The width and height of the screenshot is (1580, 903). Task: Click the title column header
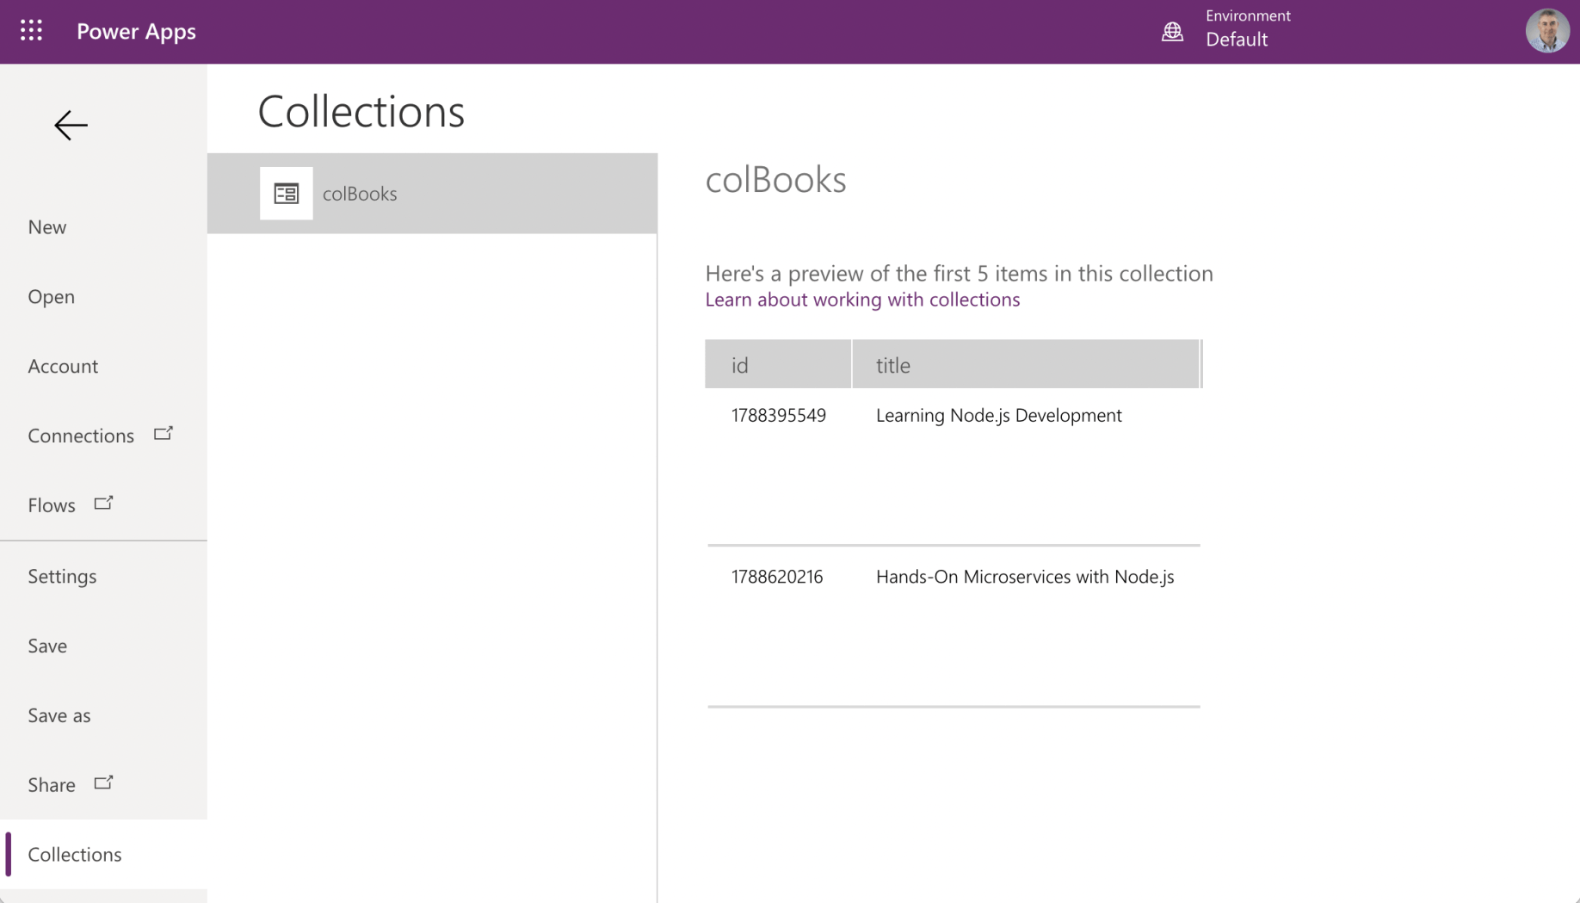point(1025,365)
